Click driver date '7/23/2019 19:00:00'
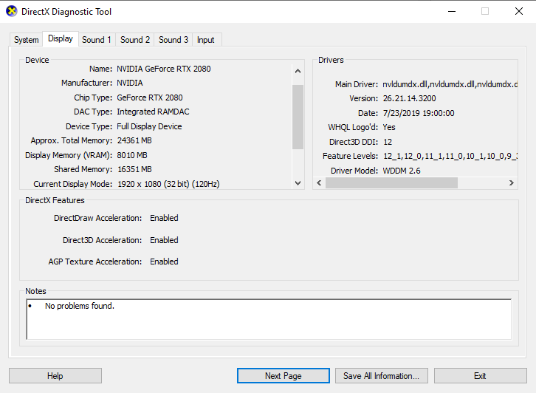Image resolution: width=536 pixels, height=393 pixels. coord(419,113)
